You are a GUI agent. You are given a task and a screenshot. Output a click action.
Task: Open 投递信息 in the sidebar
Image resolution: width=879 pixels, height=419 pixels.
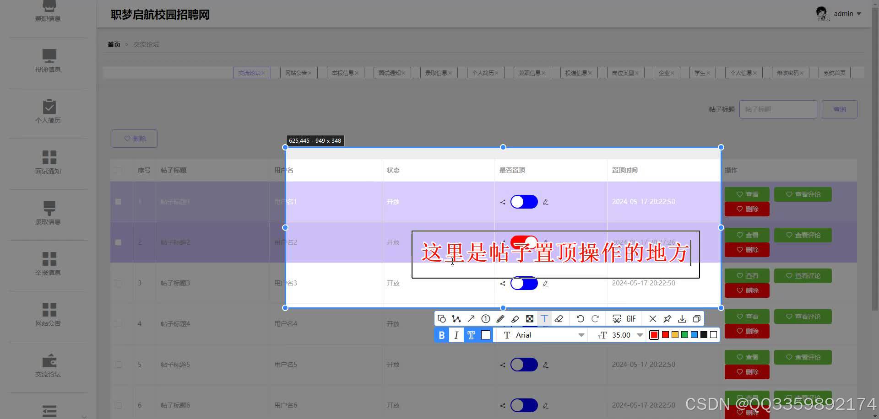point(48,61)
